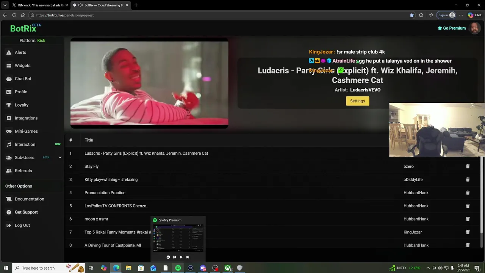Open Copilot Chat panel
The image size is (485, 273).
pos(474,15)
